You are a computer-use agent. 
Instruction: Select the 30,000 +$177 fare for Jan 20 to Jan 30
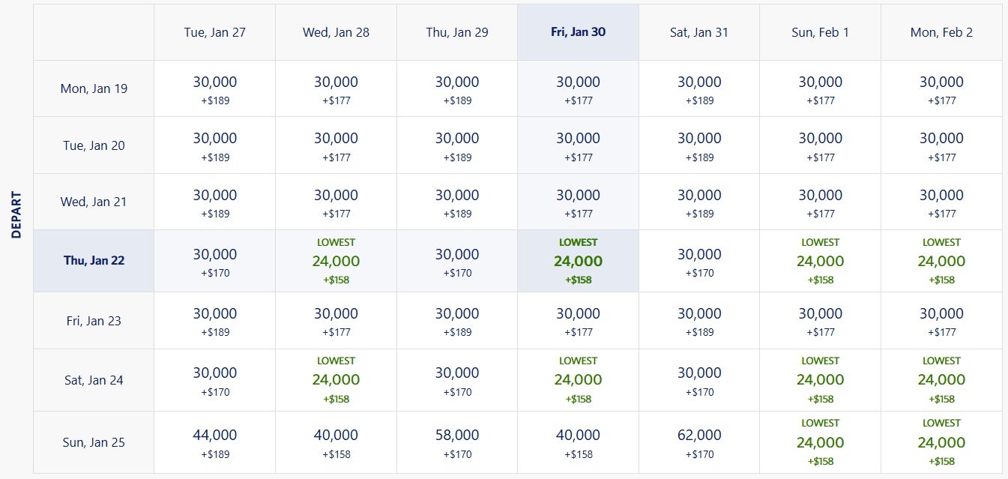pyautogui.click(x=577, y=145)
